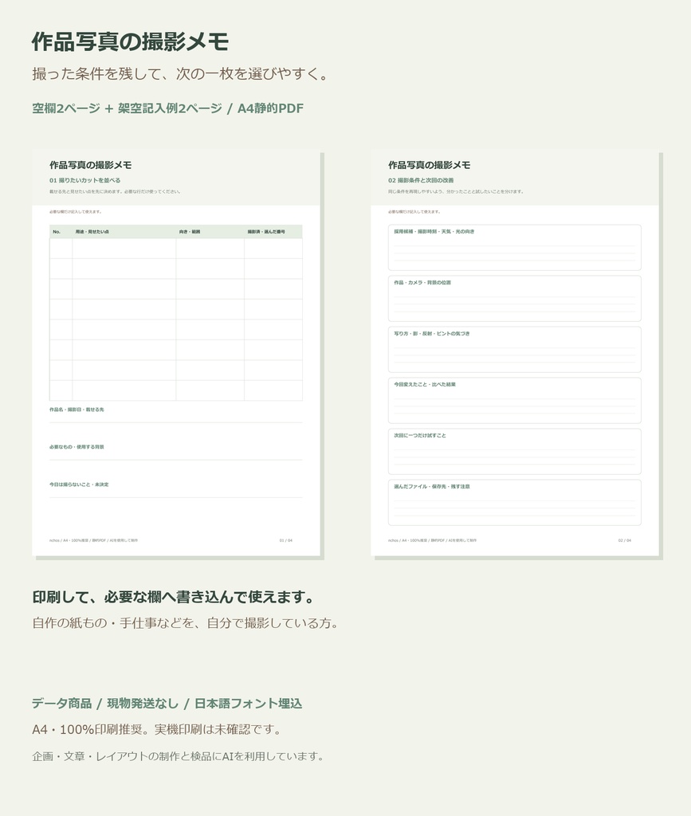Click the heading 印刷して、必要な欄へ書き込んで使えます。
This screenshot has width=691, height=816.
click(174, 597)
